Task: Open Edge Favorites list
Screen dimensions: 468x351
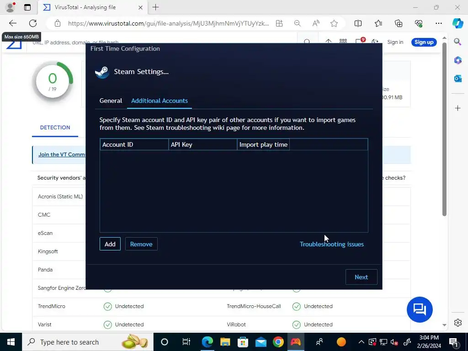Action: (x=378, y=23)
